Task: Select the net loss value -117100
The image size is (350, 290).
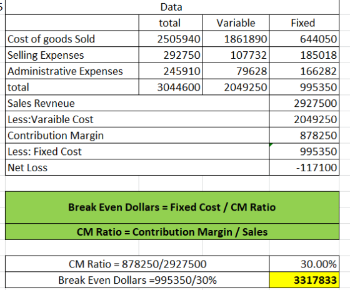Action: 304,167
